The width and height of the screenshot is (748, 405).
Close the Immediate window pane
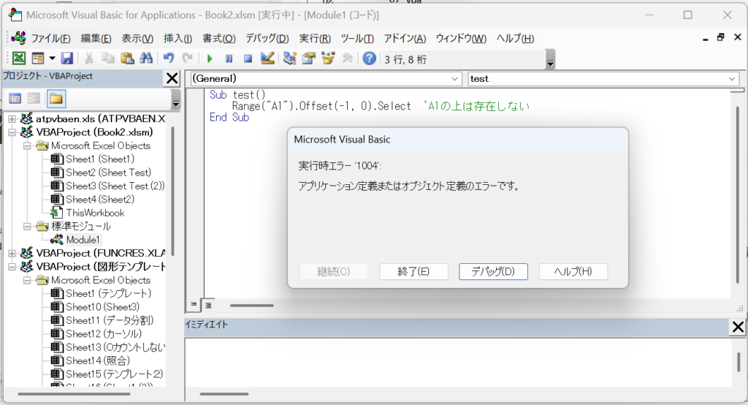(x=738, y=328)
